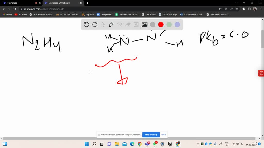Viewport: 264px width, 148px height.
Task: Close the Numerade Whiteboard tab
Action: (x=81, y=3)
